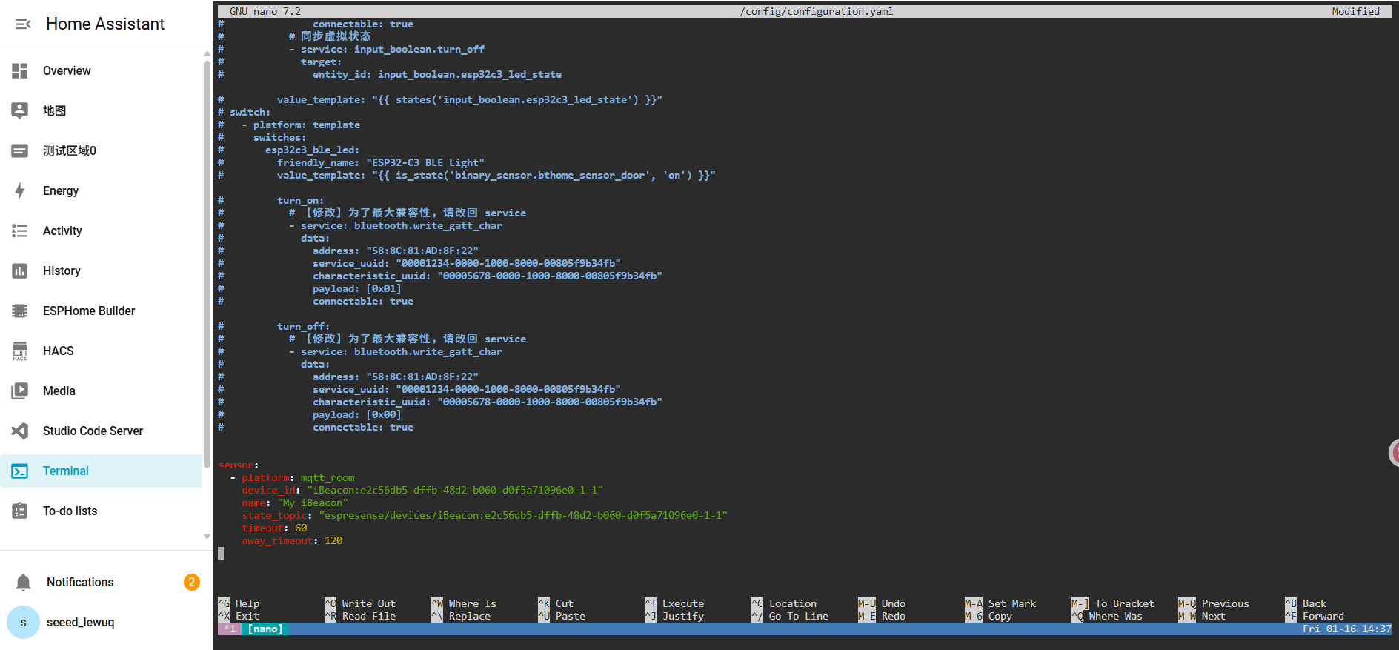Open the Studio Code Server icon
The height and width of the screenshot is (650, 1399).
[20, 431]
